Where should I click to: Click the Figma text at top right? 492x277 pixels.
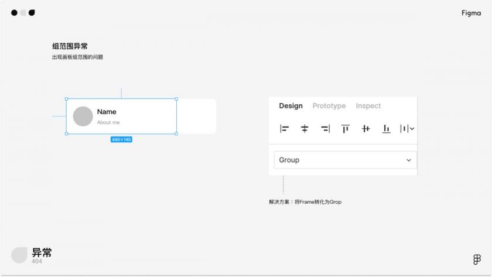point(471,13)
